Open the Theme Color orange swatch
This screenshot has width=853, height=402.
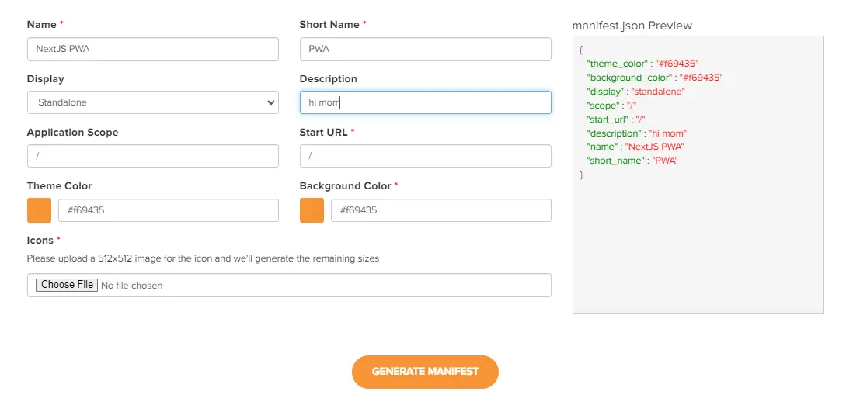click(x=40, y=210)
